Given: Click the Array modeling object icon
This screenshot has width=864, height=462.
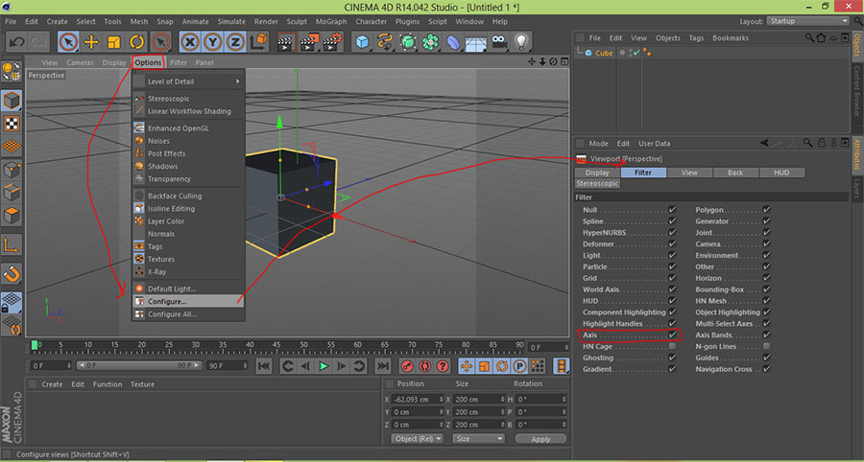Looking at the screenshot, I should [x=430, y=42].
